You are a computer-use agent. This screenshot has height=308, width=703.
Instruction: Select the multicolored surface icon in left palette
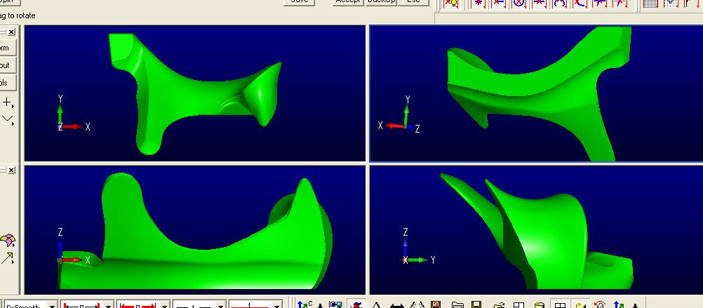pyautogui.click(x=8, y=241)
